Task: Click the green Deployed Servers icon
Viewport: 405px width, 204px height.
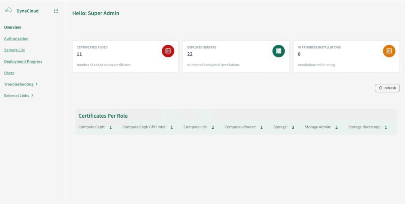Action: 278,51
